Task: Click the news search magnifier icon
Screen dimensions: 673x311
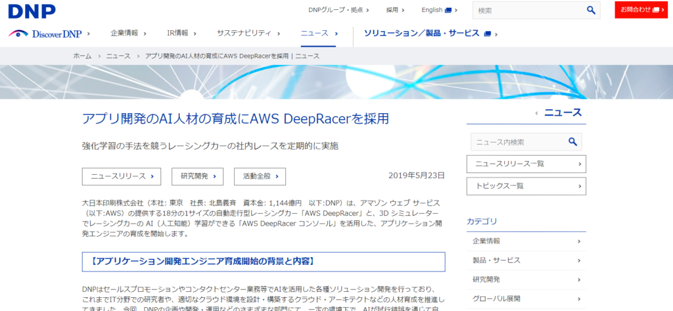Action: tap(572, 142)
